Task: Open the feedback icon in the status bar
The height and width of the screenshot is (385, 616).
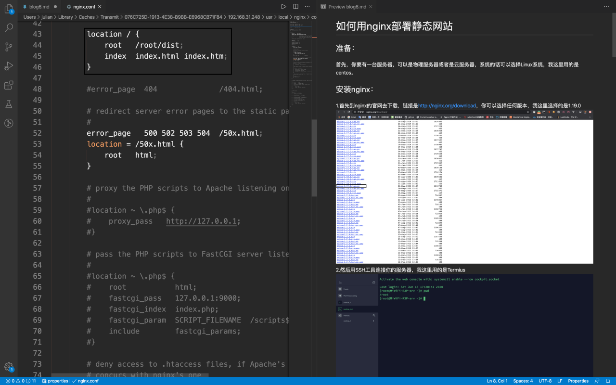Action: (597, 381)
